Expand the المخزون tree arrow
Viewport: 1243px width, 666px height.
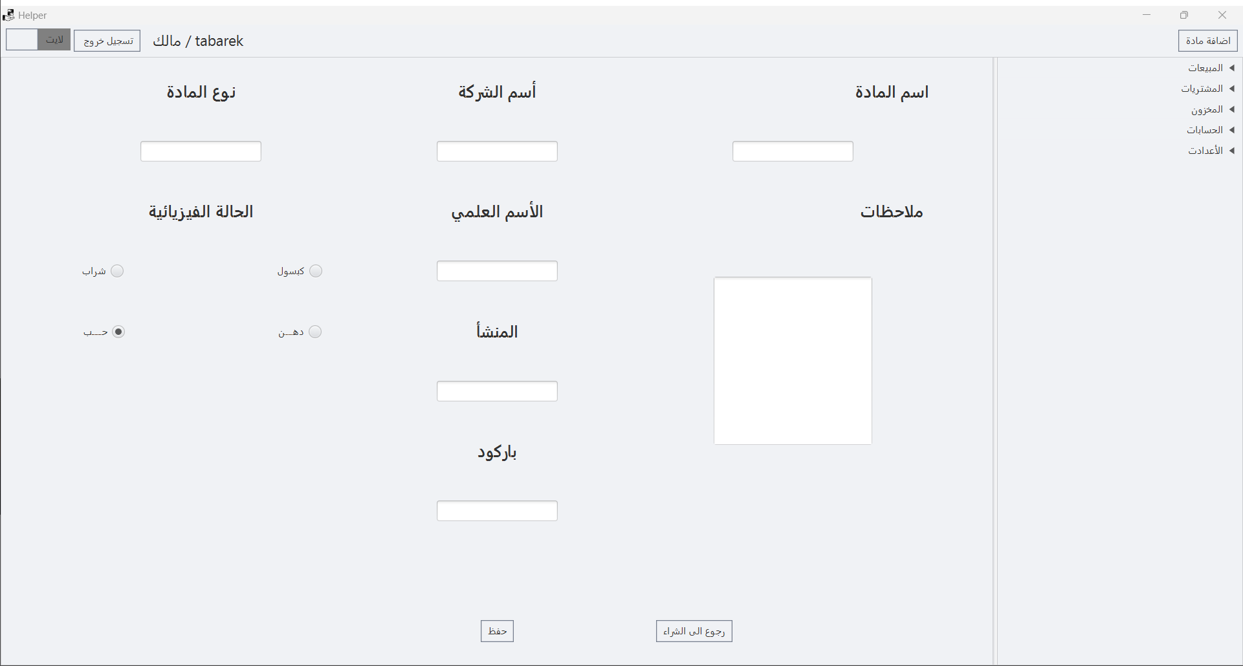coord(1232,109)
